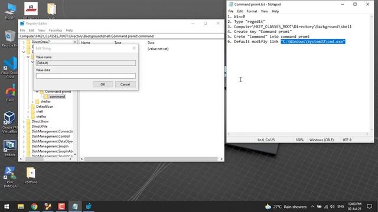
Task: Open the Windows Start menu
Action: (x=6, y=207)
